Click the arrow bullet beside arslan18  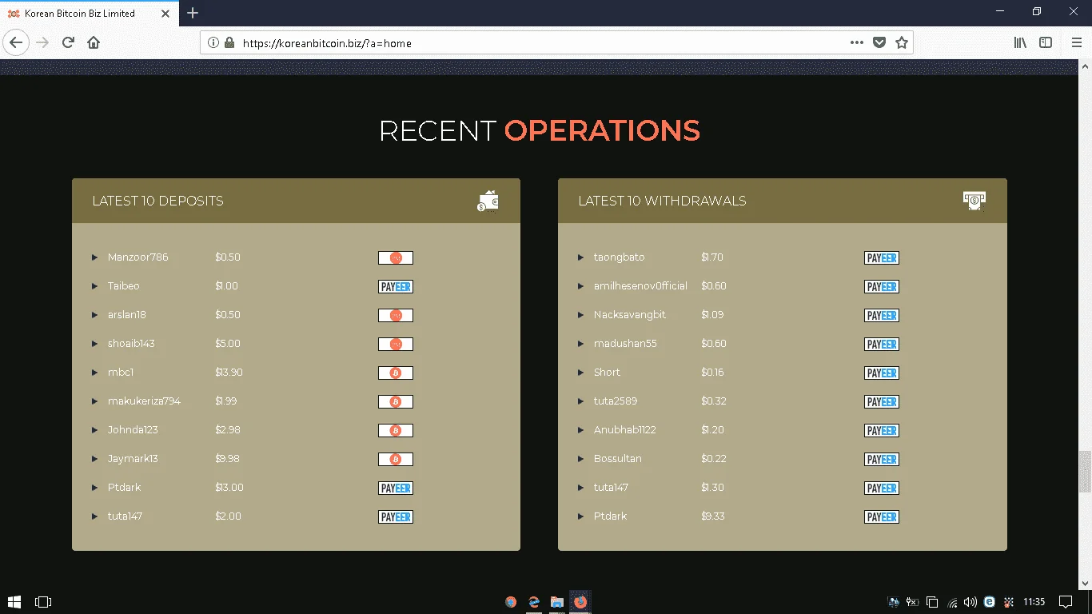click(94, 315)
